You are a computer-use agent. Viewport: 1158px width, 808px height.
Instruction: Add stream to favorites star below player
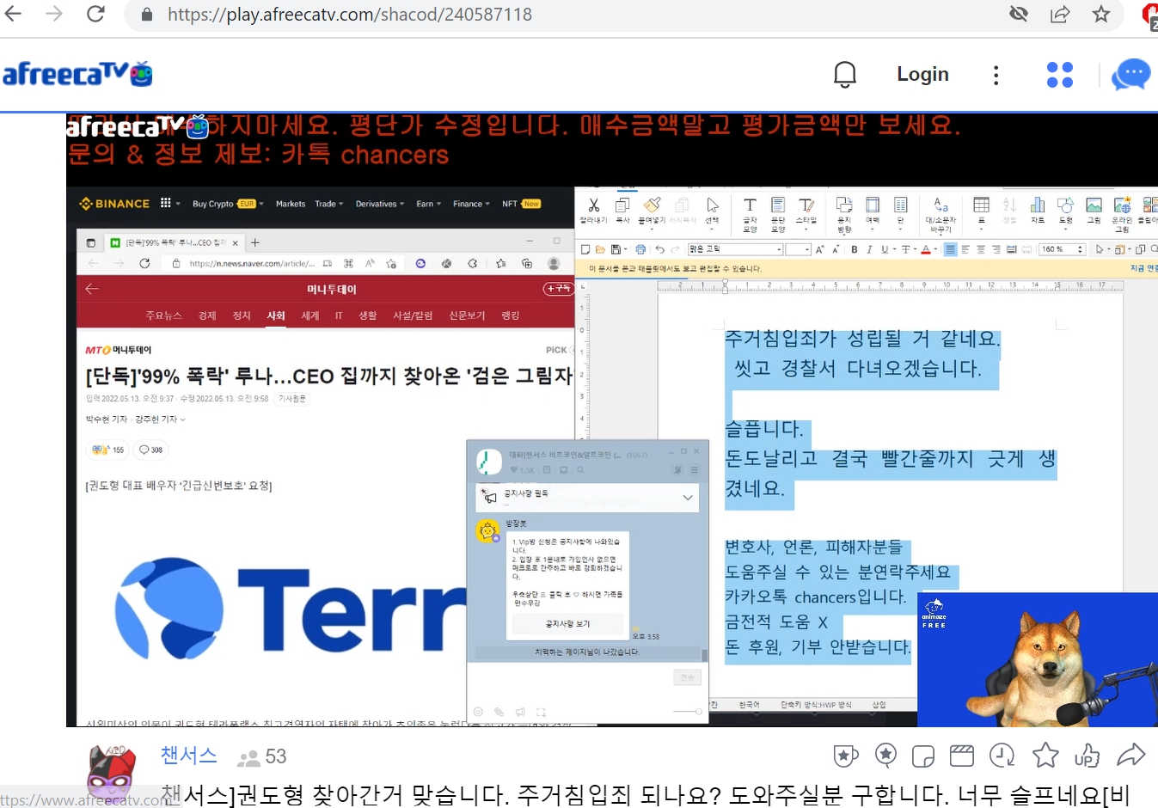[x=1045, y=756]
